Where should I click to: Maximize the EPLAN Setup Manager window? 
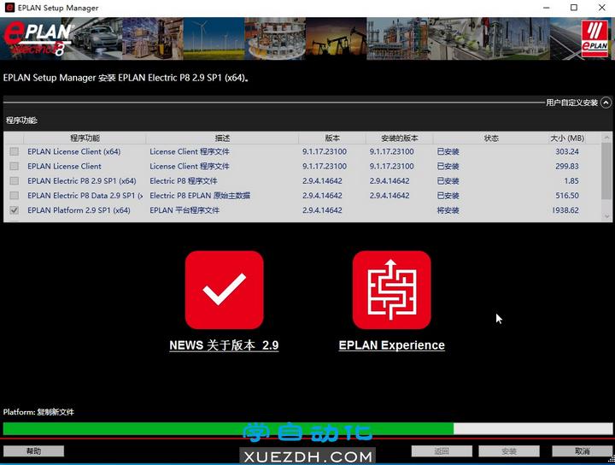click(574, 8)
